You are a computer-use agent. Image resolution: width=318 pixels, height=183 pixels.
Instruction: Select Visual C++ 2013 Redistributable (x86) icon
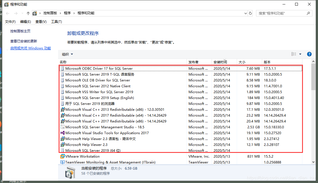[63, 109]
